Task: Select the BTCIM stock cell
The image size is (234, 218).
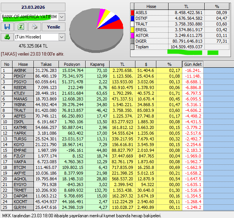Action: (x=23, y=167)
